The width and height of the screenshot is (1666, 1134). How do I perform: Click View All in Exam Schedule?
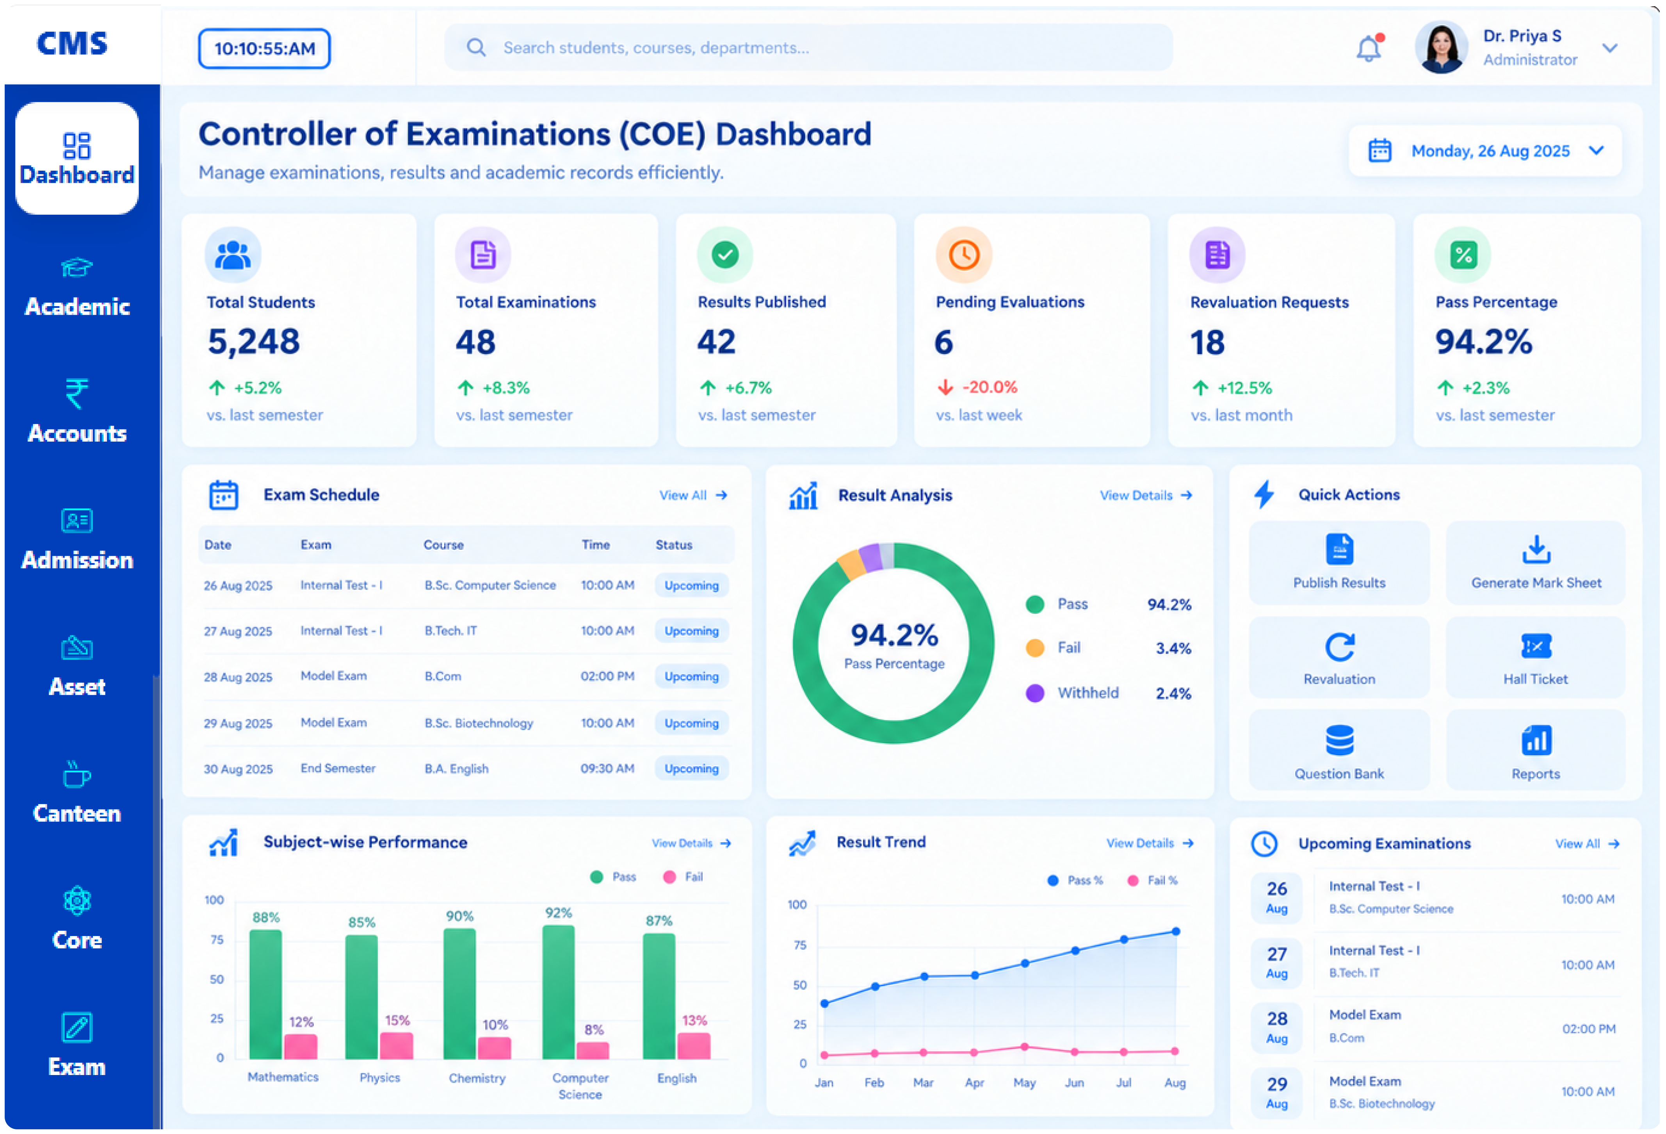(x=693, y=496)
